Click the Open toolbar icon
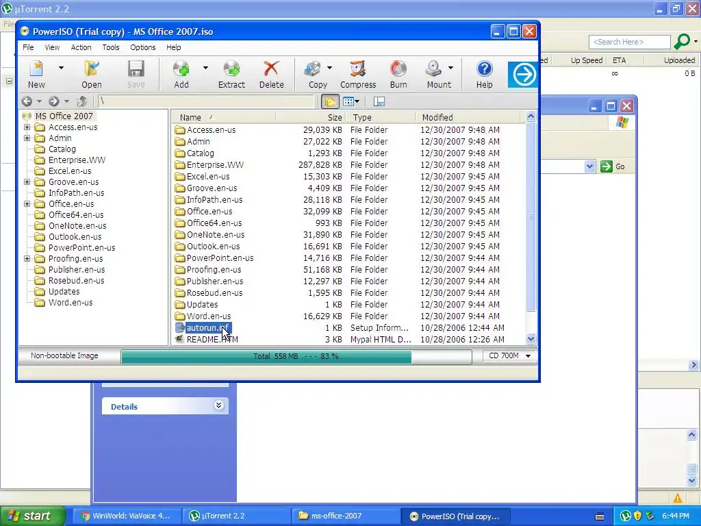The height and width of the screenshot is (526, 701). (x=91, y=74)
